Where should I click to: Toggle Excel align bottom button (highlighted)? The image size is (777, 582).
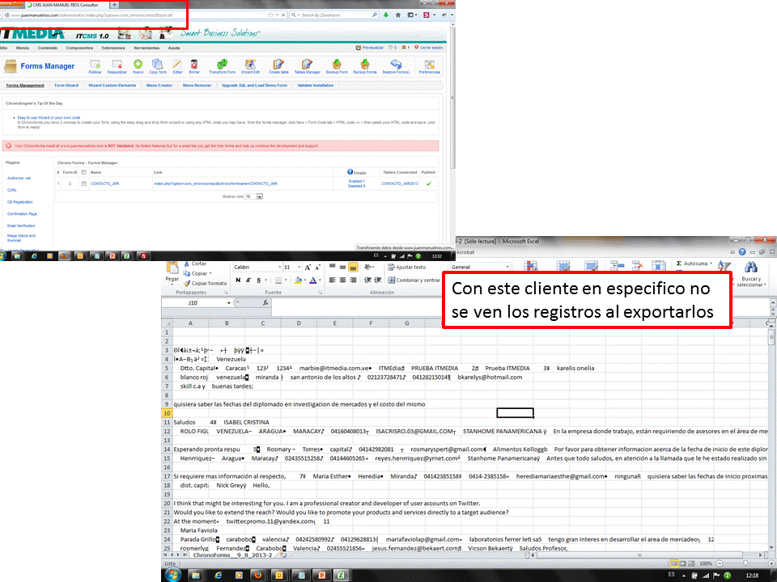tap(353, 268)
